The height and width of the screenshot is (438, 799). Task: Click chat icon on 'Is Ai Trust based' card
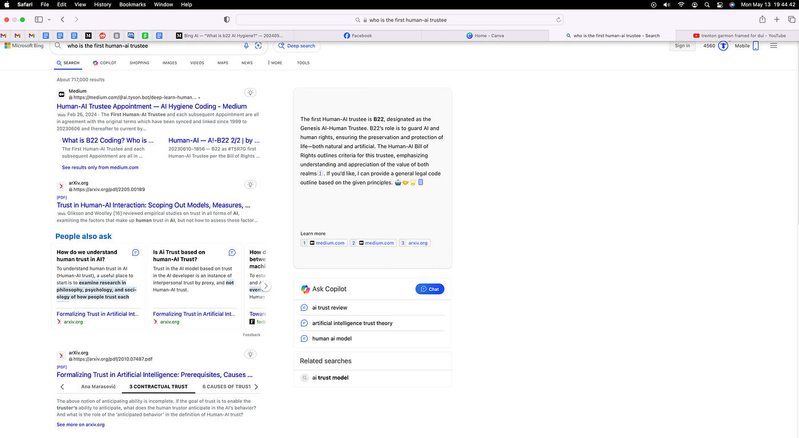pyautogui.click(x=232, y=253)
